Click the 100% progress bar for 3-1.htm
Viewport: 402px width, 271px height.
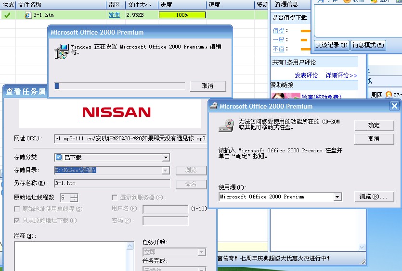[182, 15]
